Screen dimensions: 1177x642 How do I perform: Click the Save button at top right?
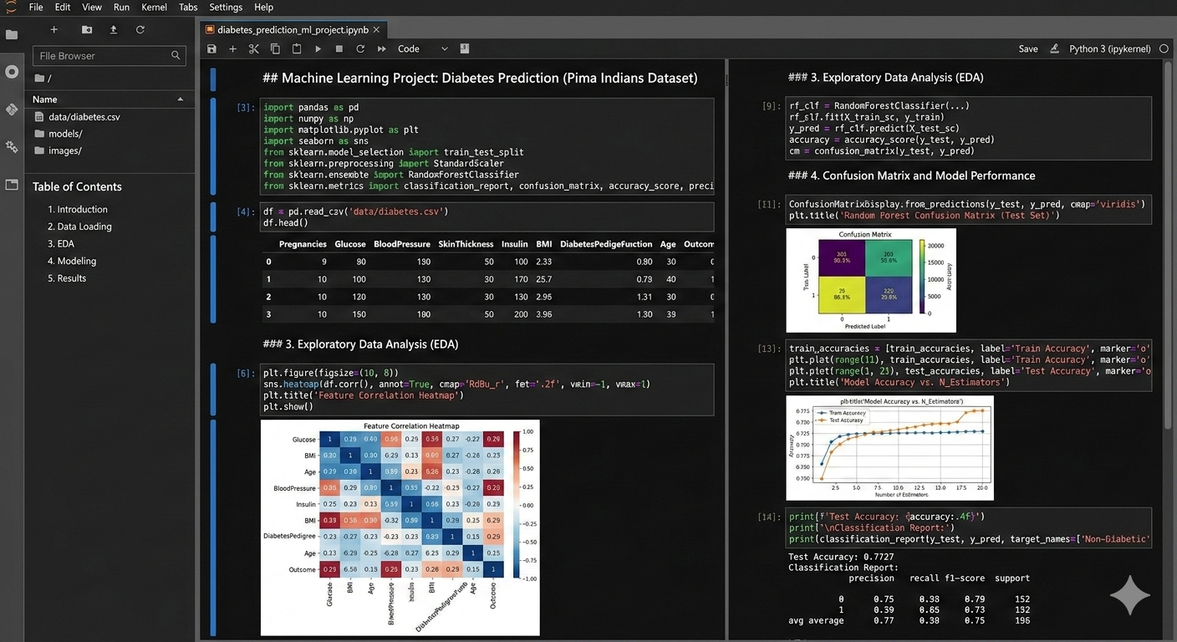pos(1028,49)
